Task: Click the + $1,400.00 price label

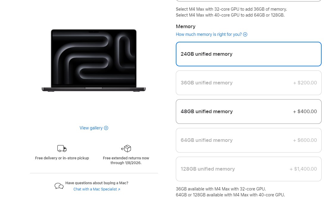Action: point(303,169)
